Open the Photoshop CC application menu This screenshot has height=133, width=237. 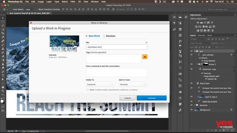tap(15, 1)
